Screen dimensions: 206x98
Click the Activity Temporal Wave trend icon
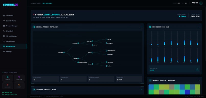tap(34, 90)
